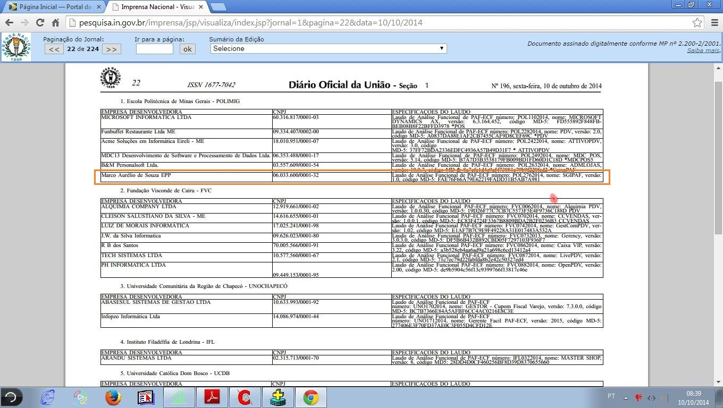Go to the previous journal page
The image size is (723, 408).
(x=54, y=49)
